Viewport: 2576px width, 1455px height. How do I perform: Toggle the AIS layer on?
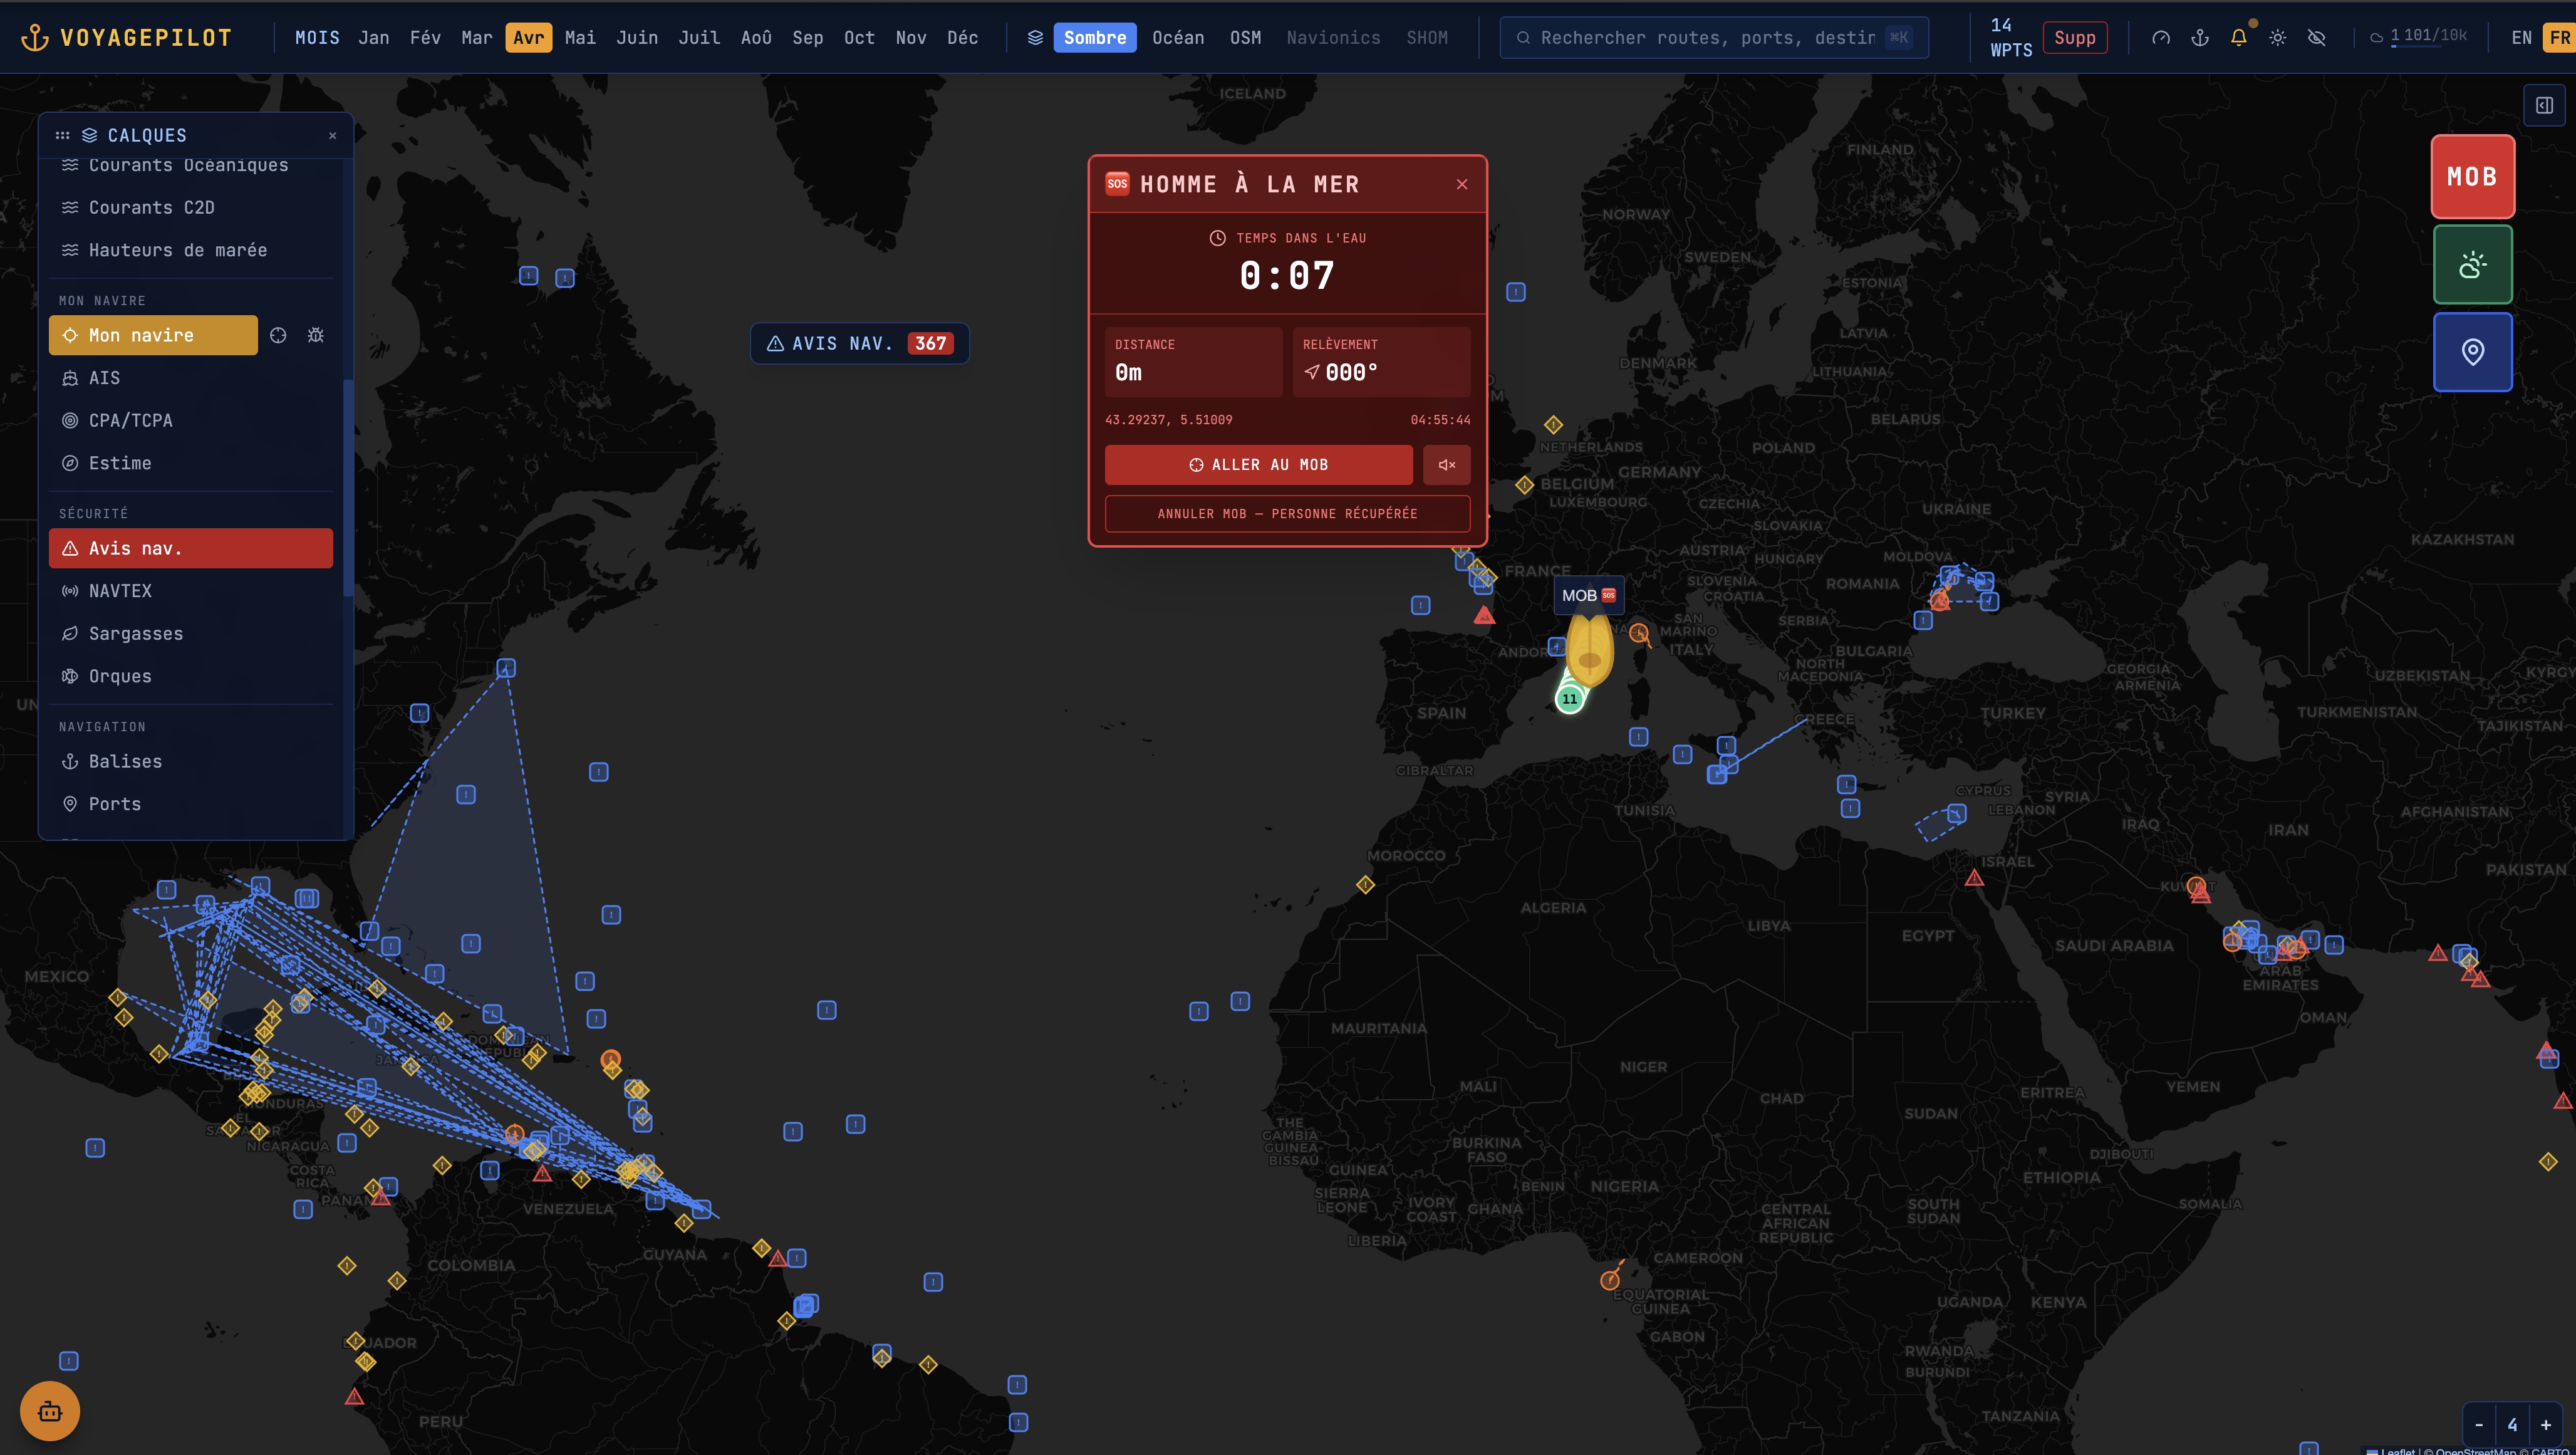point(104,378)
